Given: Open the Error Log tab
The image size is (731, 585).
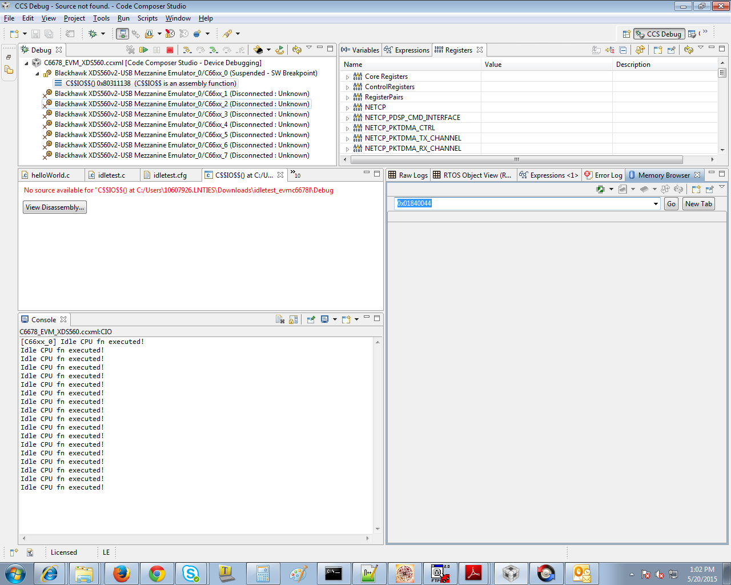Looking at the screenshot, I should pyautogui.click(x=603, y=175).
